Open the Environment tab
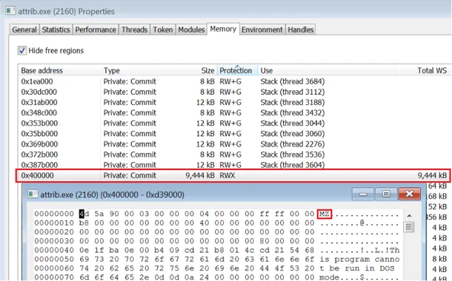This screenshot has width=452, height=281. tap(262, 30)
